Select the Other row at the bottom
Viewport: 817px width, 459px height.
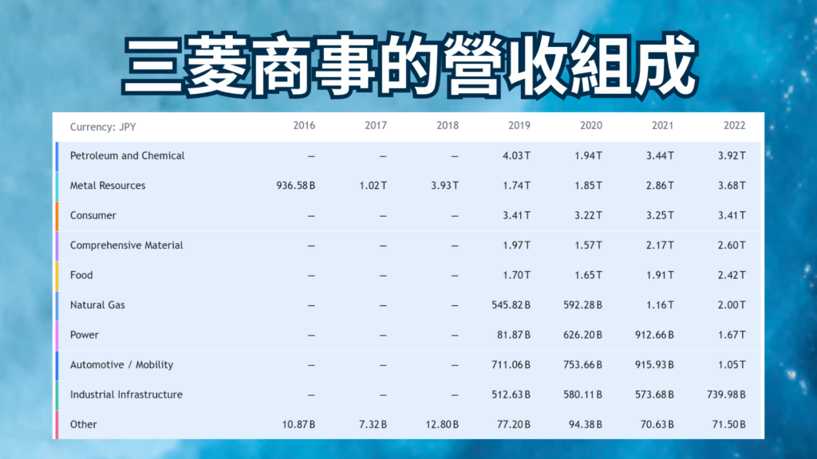[83, 424]
